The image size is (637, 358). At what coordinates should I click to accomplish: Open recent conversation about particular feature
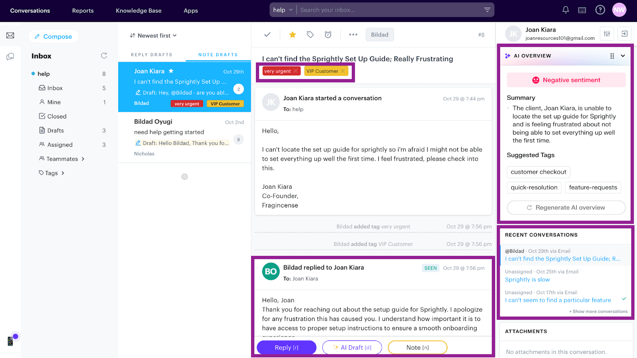click(558, 300)
